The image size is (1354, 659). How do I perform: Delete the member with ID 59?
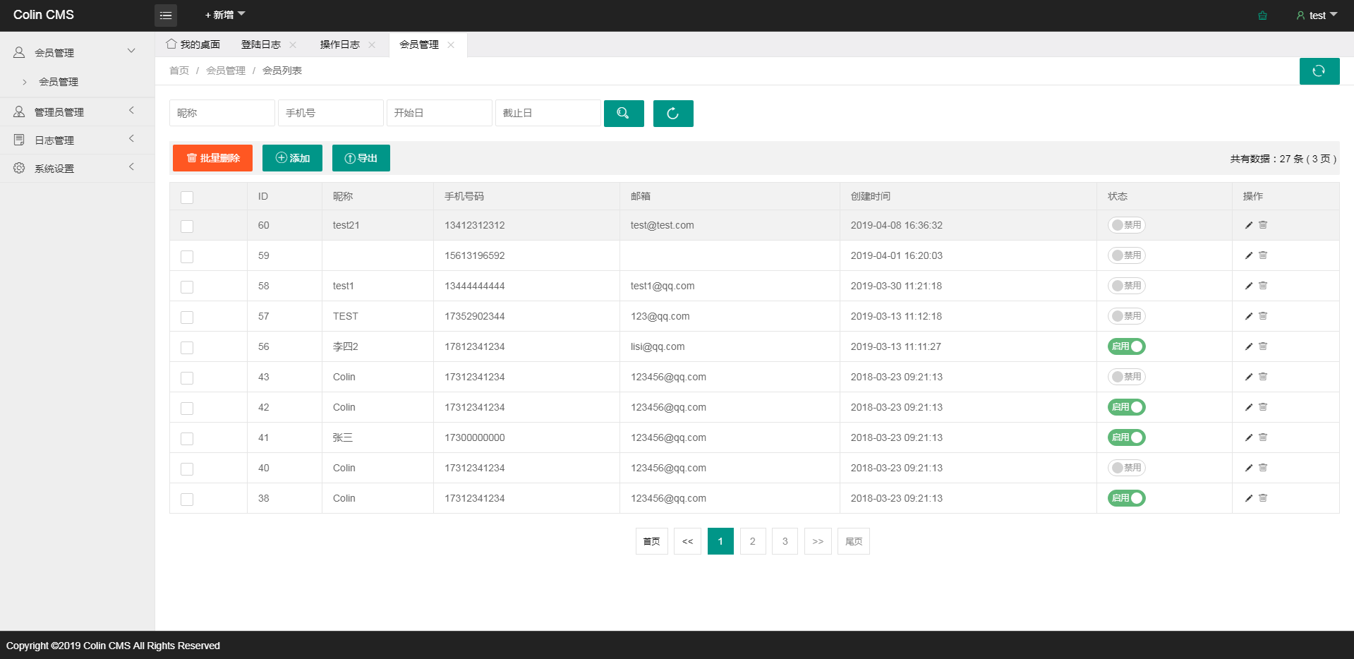tap(1263, 255)
